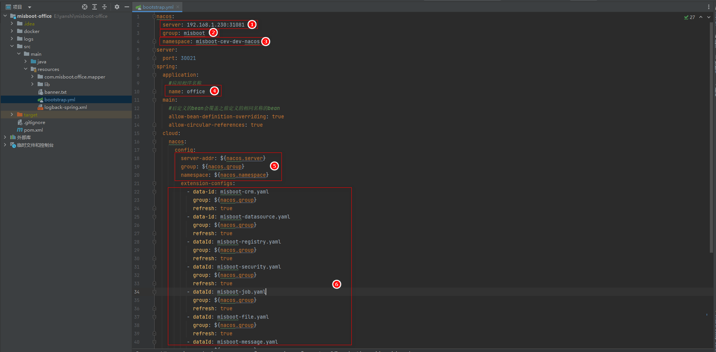Screen dimensions: 716x352
Task: Open project panel settings gear
Action: (x=117, y=7)
